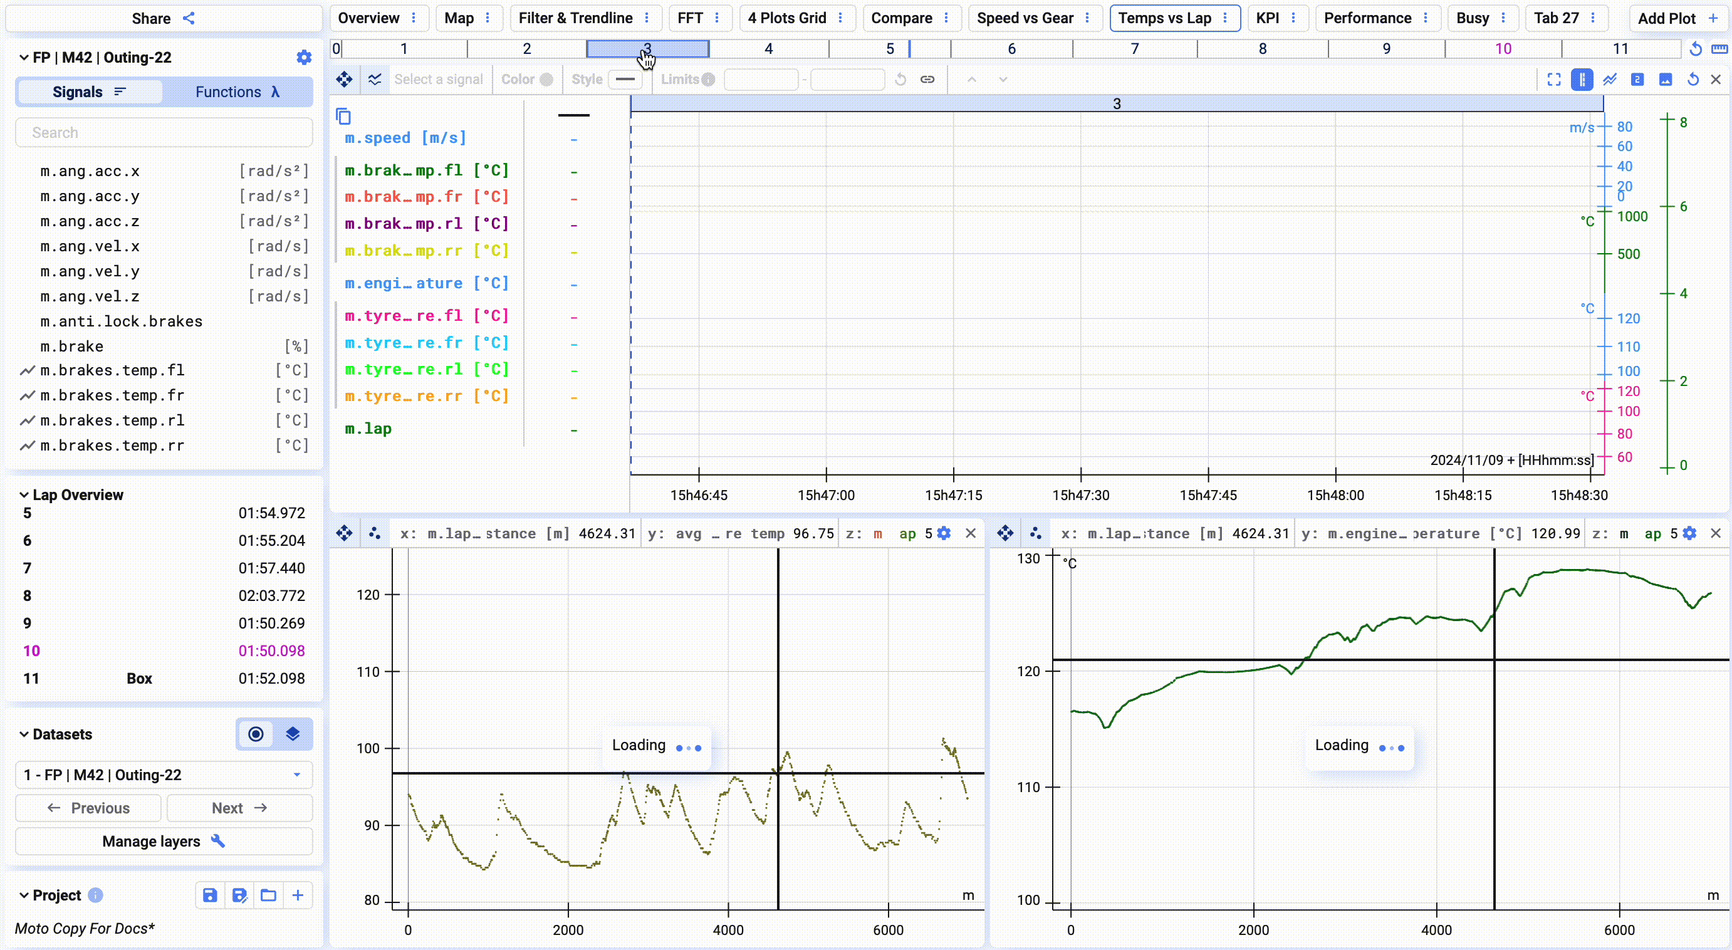Open the dataset dropdown FP M42 Outing-22

[164, 775]
